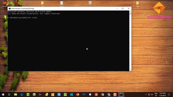Viewport: 173px width, 97px height.
Task: Open File Explorer from the taskbar
Action: [15, 95]
